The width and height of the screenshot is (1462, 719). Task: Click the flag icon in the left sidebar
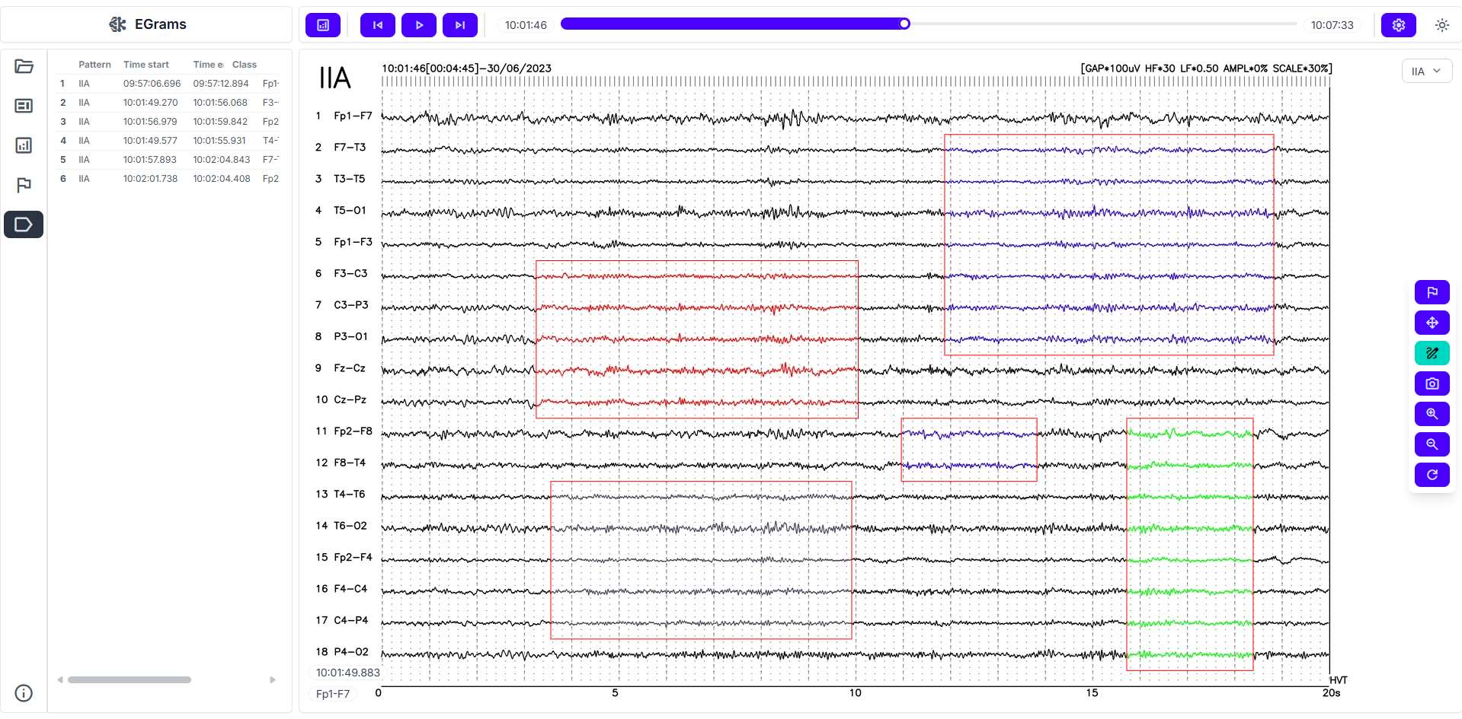tap(24, 185)
